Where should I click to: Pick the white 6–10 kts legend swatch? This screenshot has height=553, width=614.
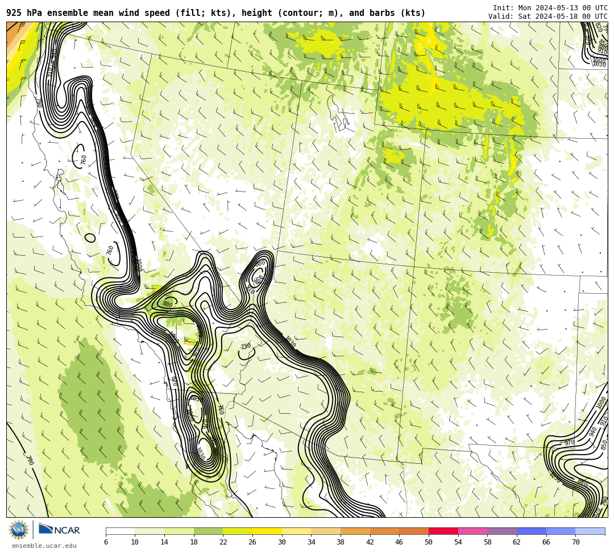(x=121, y=531)
